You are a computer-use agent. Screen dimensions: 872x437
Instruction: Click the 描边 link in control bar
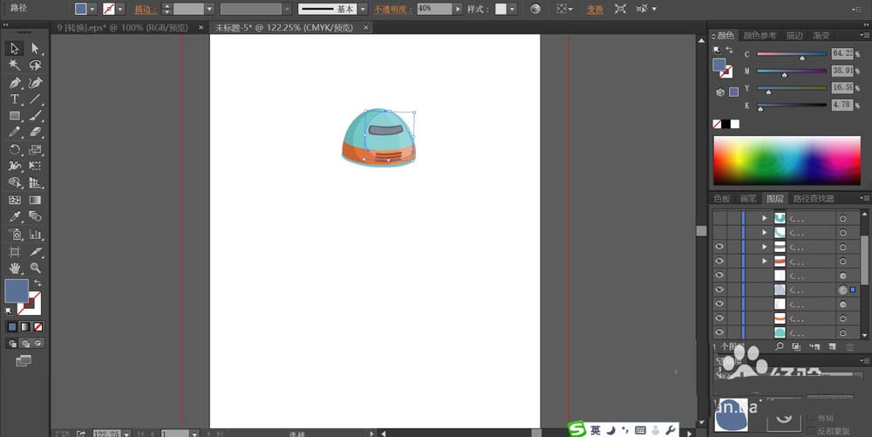[x=145, y=10]
